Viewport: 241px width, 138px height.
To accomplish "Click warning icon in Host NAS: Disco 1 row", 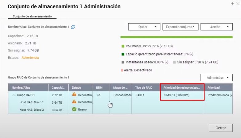I will pyautogui.click(x=74, y=102).
